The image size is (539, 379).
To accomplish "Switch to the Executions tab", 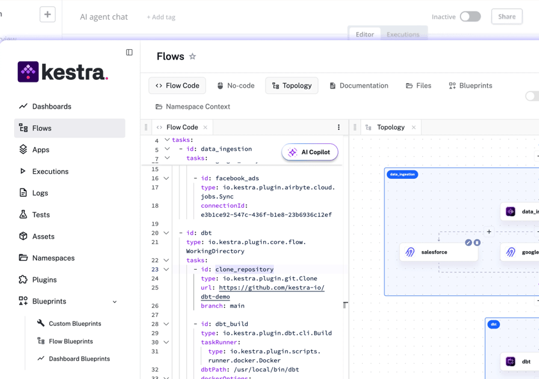I will click(x=402, y=35).
